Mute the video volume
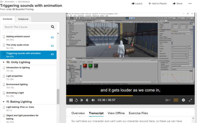Screen dimensions: 197x123 click(x=93, y=100)
